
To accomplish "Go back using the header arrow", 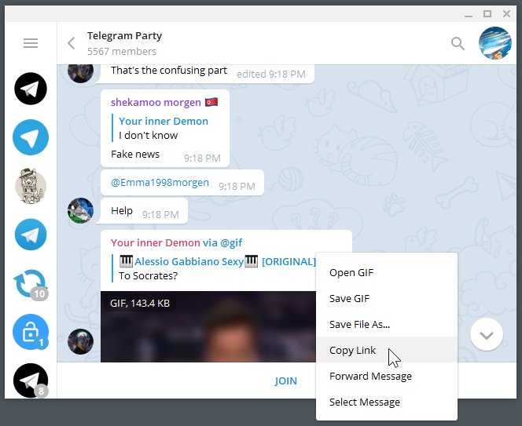I will [72, 43].
